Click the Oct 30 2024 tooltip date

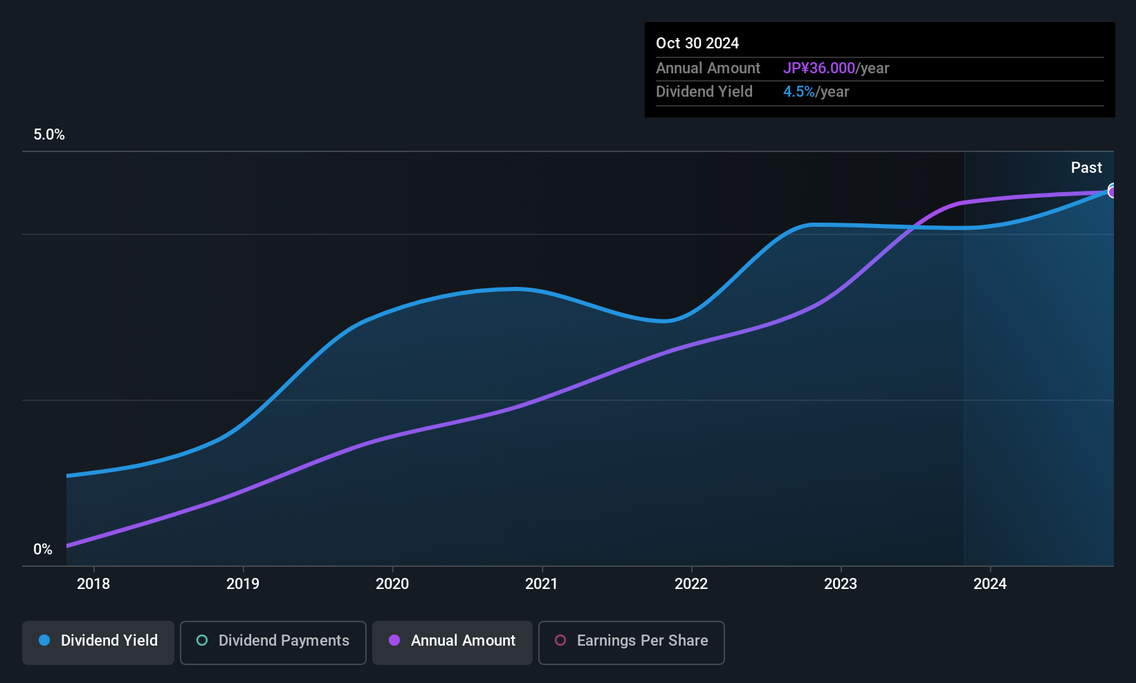click(697, 44)
